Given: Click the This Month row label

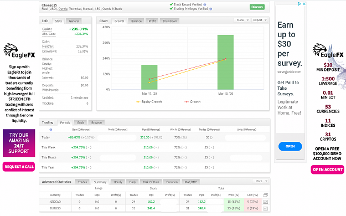Looking at the screenshot, I should [49, 157].
